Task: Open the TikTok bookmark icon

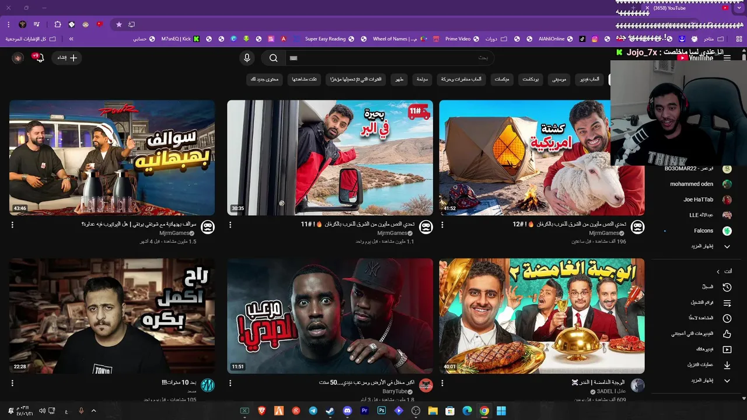Action: pos(582,39)
